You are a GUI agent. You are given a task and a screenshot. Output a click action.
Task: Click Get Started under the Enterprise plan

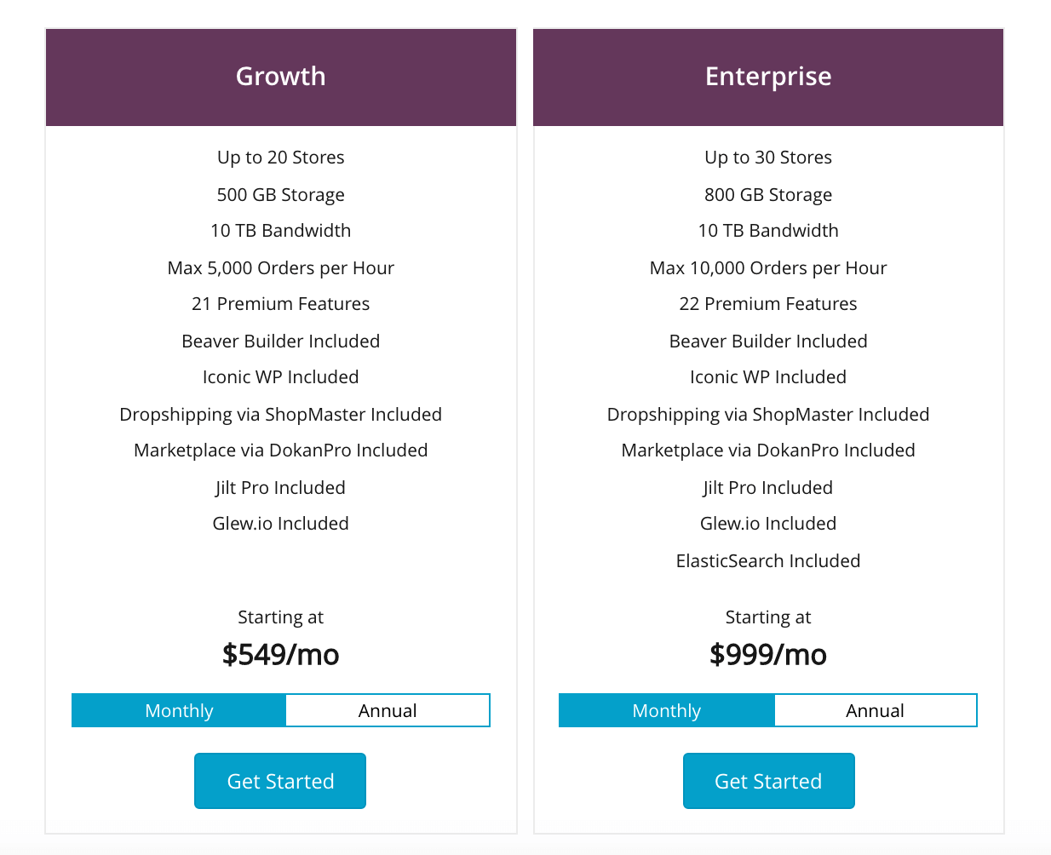(768, 780)
